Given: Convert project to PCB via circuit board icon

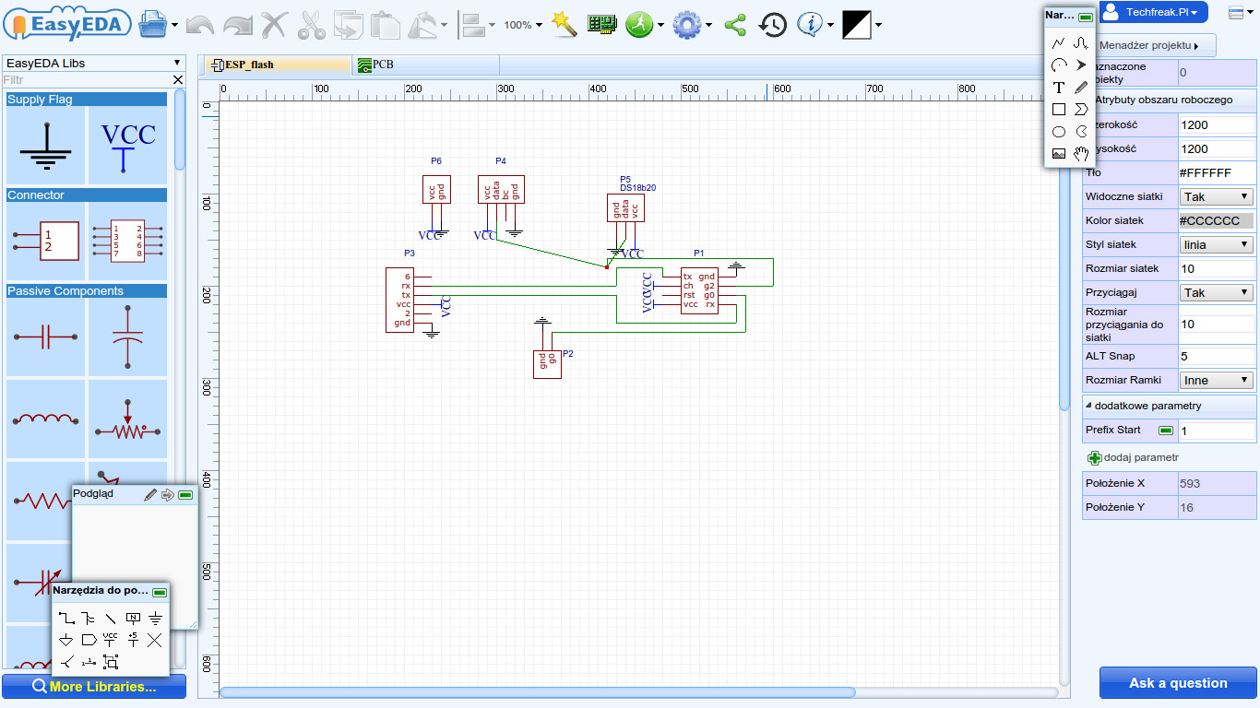Looking at the screenshot, I should [601, 25].
